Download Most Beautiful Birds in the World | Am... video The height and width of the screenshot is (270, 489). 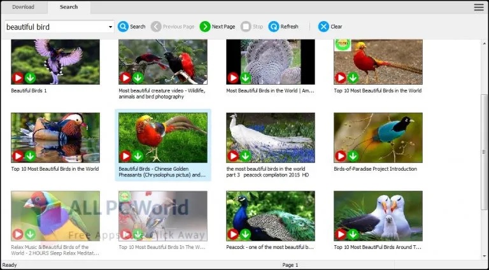[245, 78]
